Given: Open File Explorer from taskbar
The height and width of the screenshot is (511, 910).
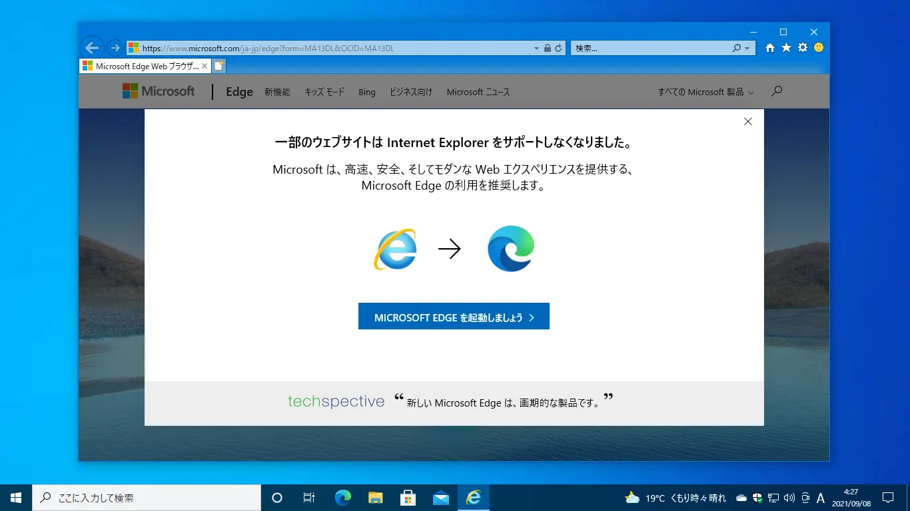Looking at the screenshot, I should pyautogui.click(x=376, y=498).
